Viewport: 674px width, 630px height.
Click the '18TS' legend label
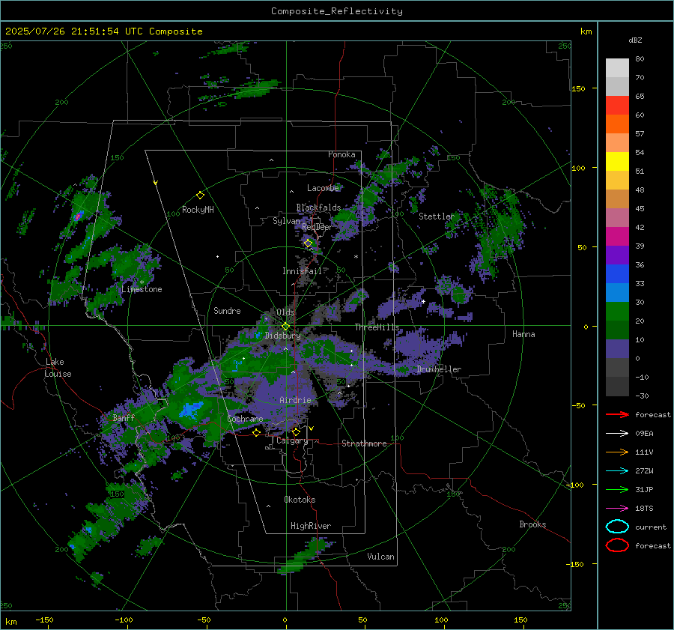(x=644, y=509)
